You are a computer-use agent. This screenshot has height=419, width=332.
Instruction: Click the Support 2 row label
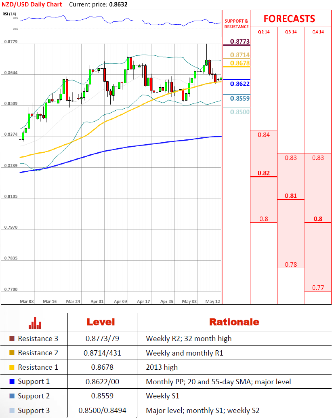[x=34, y=396]
